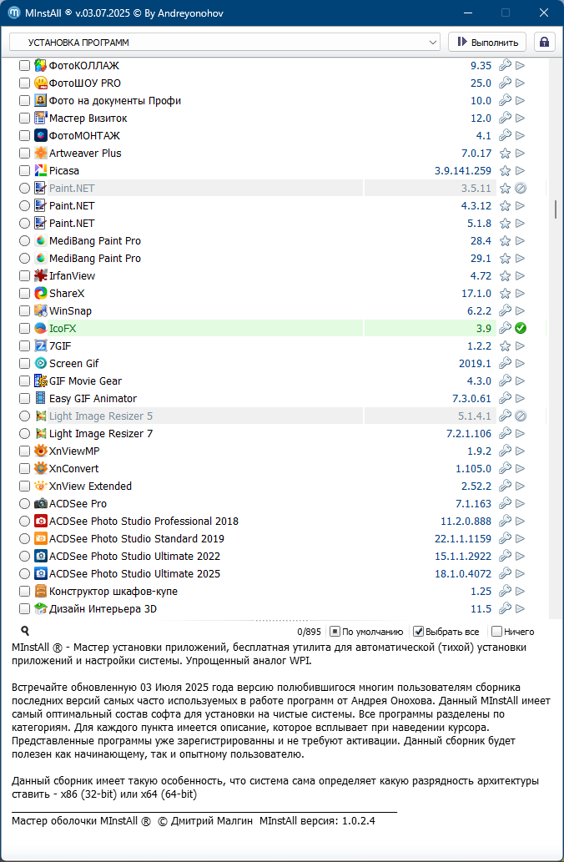The image size is (564, 862).
Task: Open the УСТАНОВКА ПРОГРАММ dropdown
Action: 224,43
